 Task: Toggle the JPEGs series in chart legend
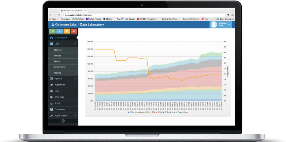[x=159, y=112]
